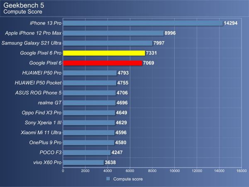The height and width of the screenshot is (187, 249).
Task: Select the Apple iPhone 12 Pro Max label
Action: [33, 33]
